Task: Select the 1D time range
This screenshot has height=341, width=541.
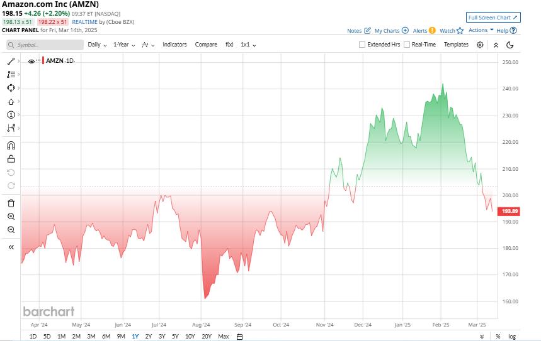Action: coord(33,337)
